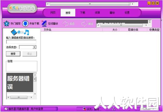Click the 搜索 button
The image size is (163, 112).
(x=13, y=54)
